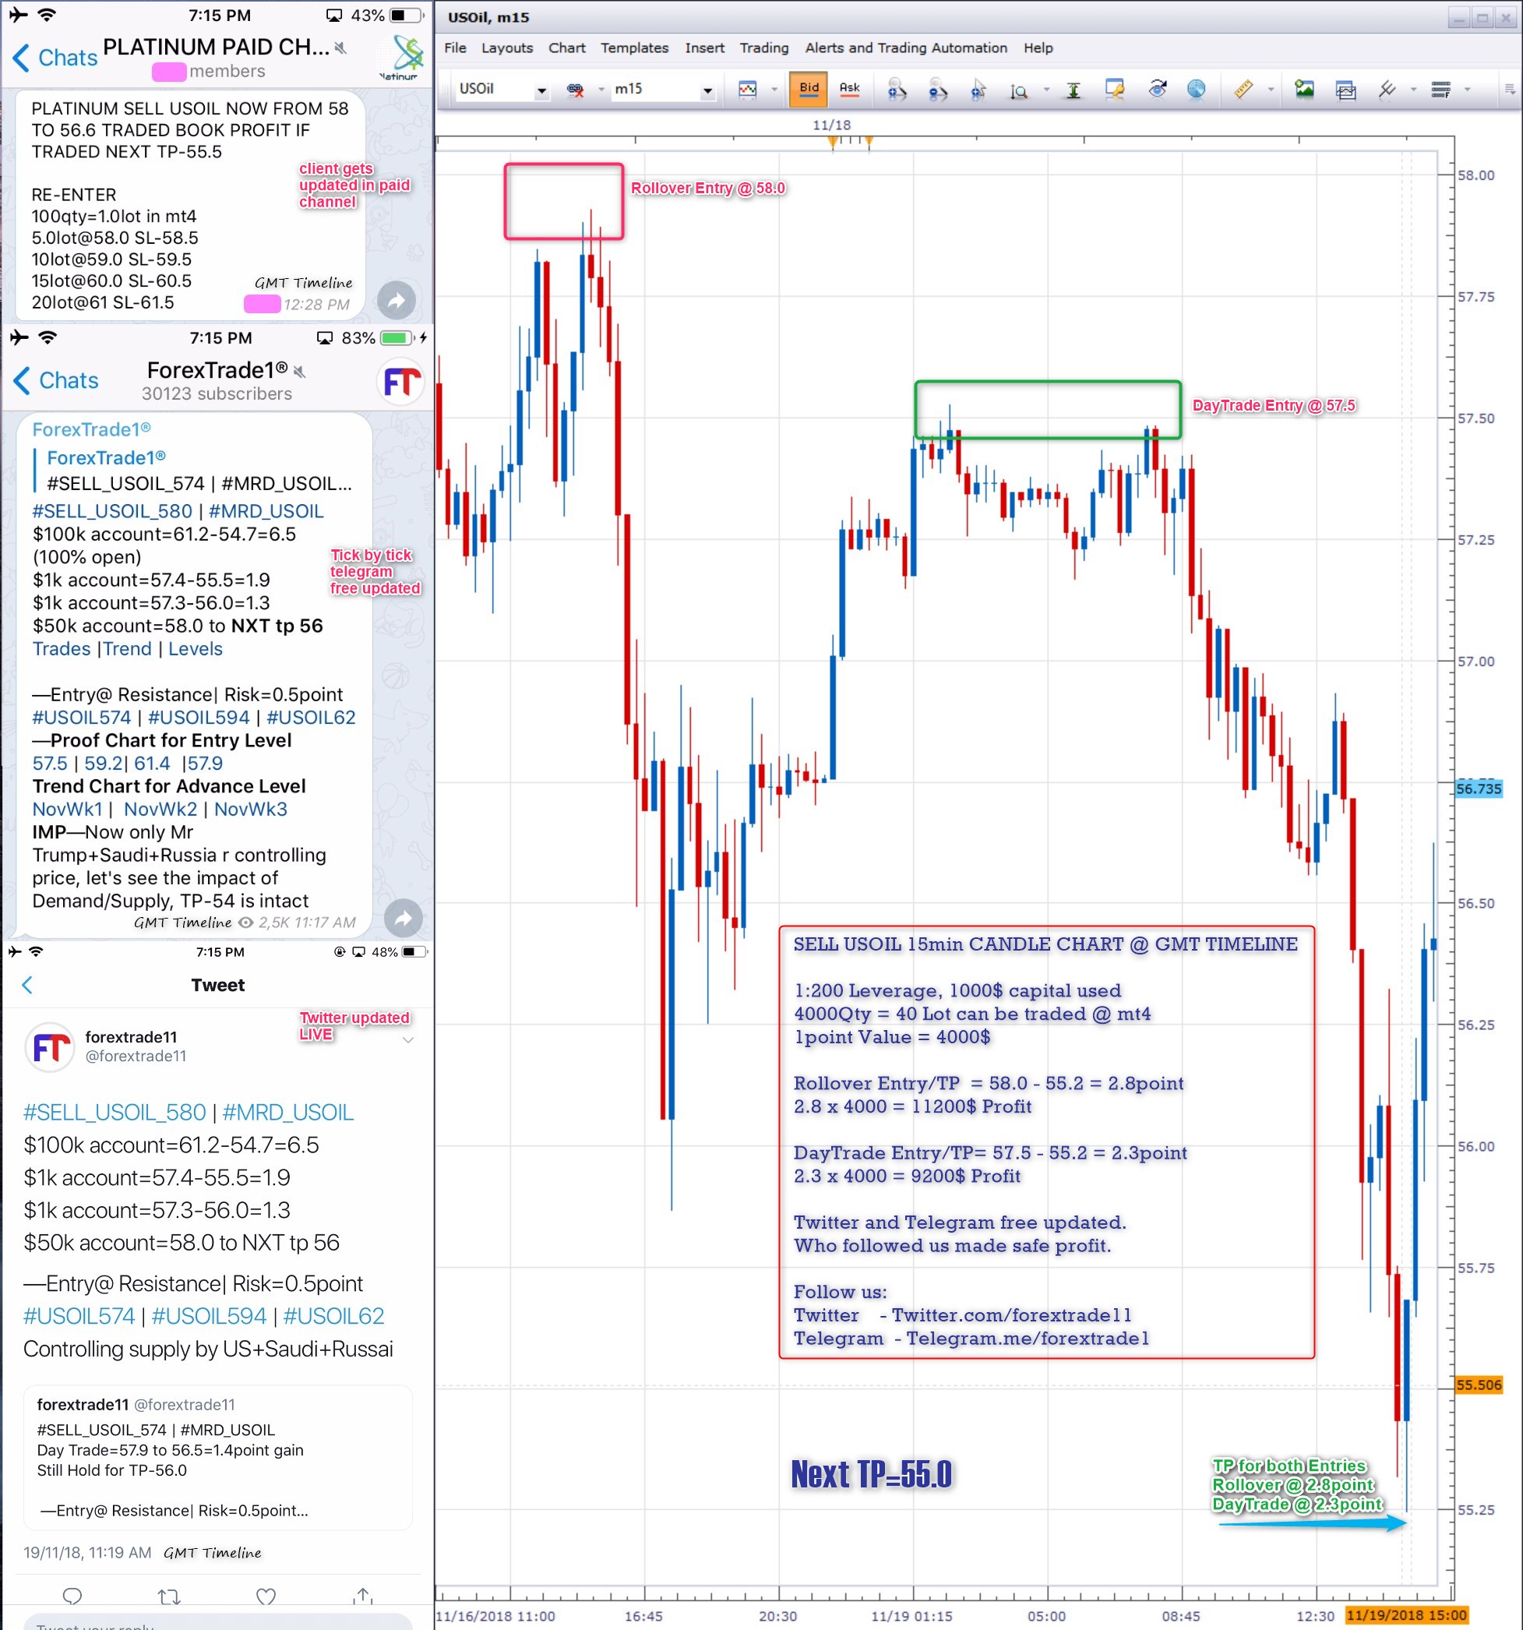Open the Insert menu
Viewport: 1523px width, 1630px height.
(704, 48)
